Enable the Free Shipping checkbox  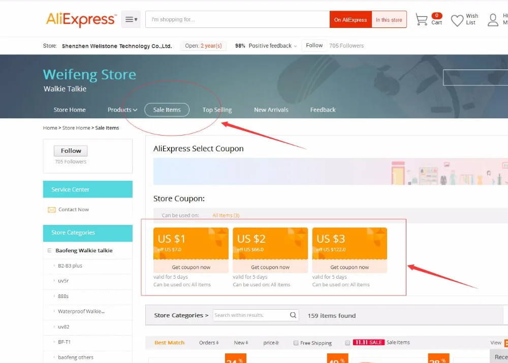click(296, 343)
